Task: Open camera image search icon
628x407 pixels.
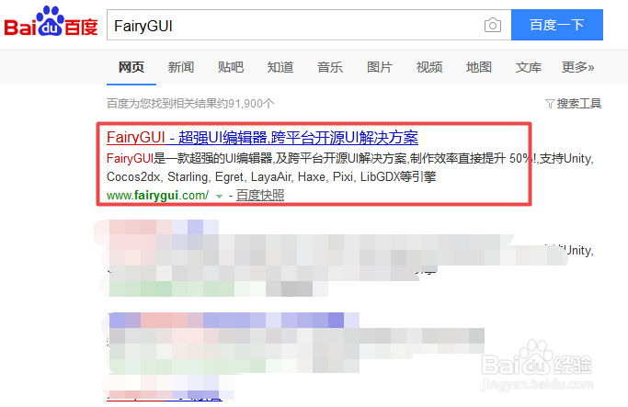Action: click(x=492, y=26)
